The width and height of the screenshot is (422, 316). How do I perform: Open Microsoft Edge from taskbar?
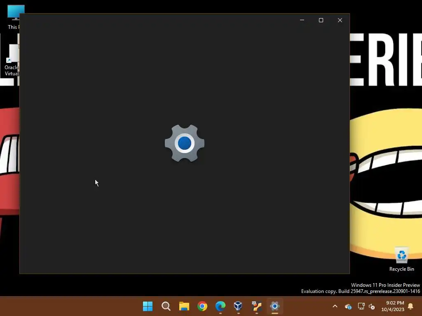(x=220, y=306)
